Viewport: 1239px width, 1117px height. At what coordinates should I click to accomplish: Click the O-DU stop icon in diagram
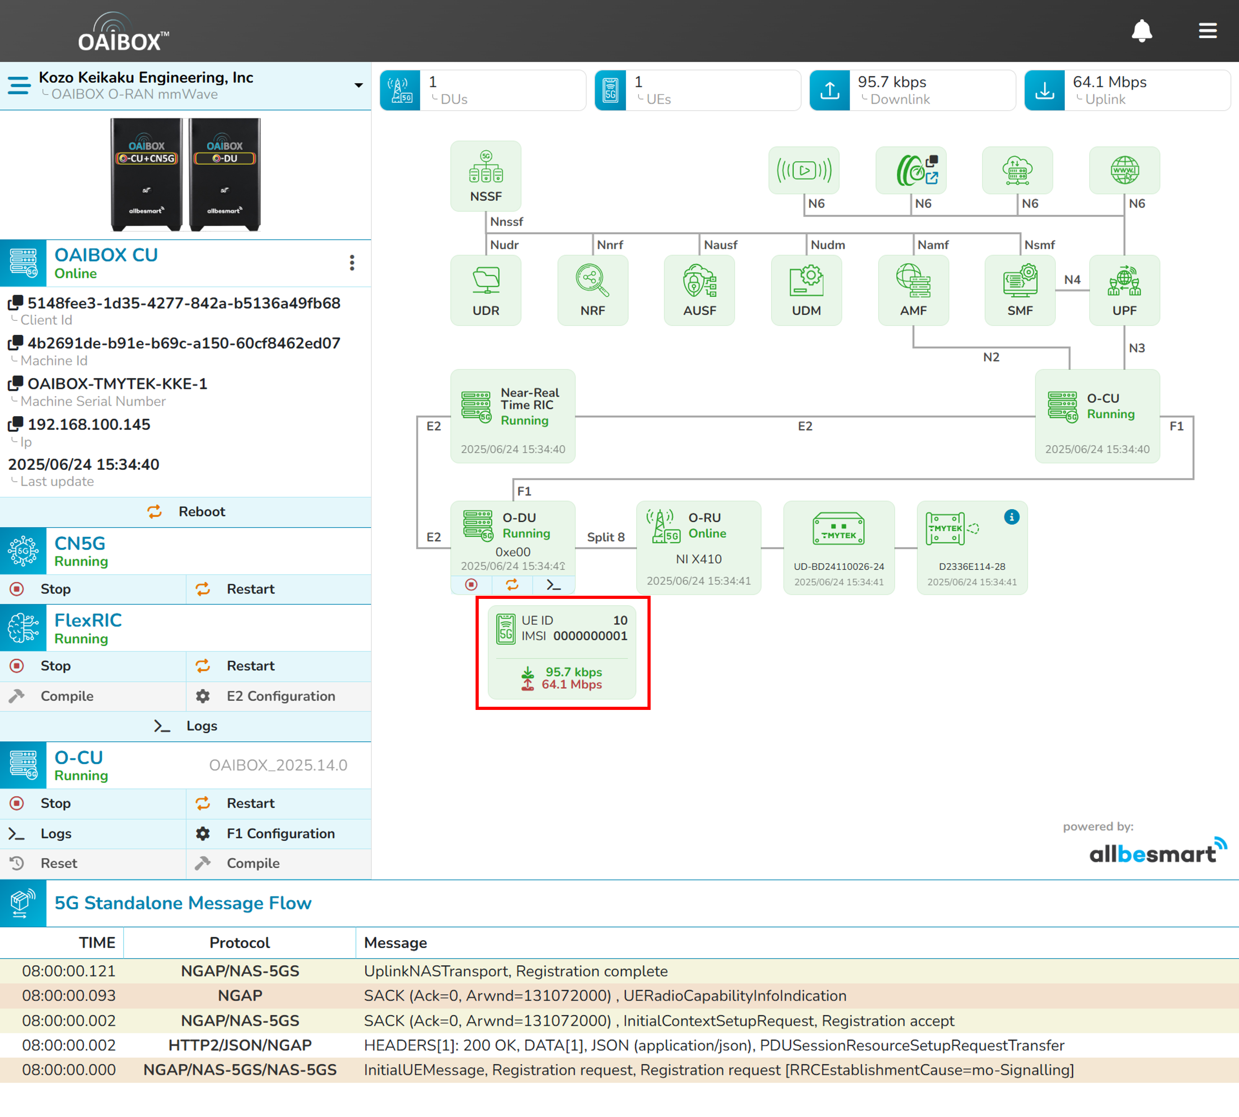(471, 584)
